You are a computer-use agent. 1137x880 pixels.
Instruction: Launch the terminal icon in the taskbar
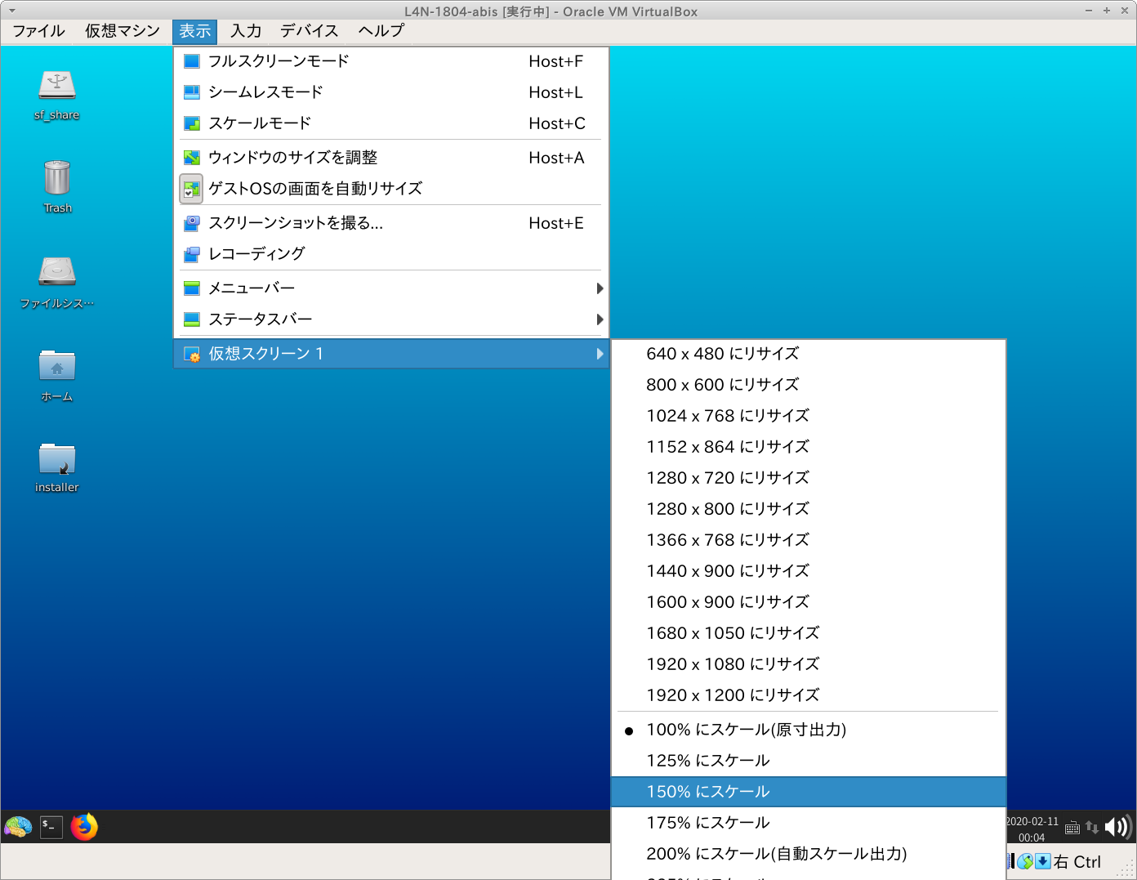click(x=51, y=827)
